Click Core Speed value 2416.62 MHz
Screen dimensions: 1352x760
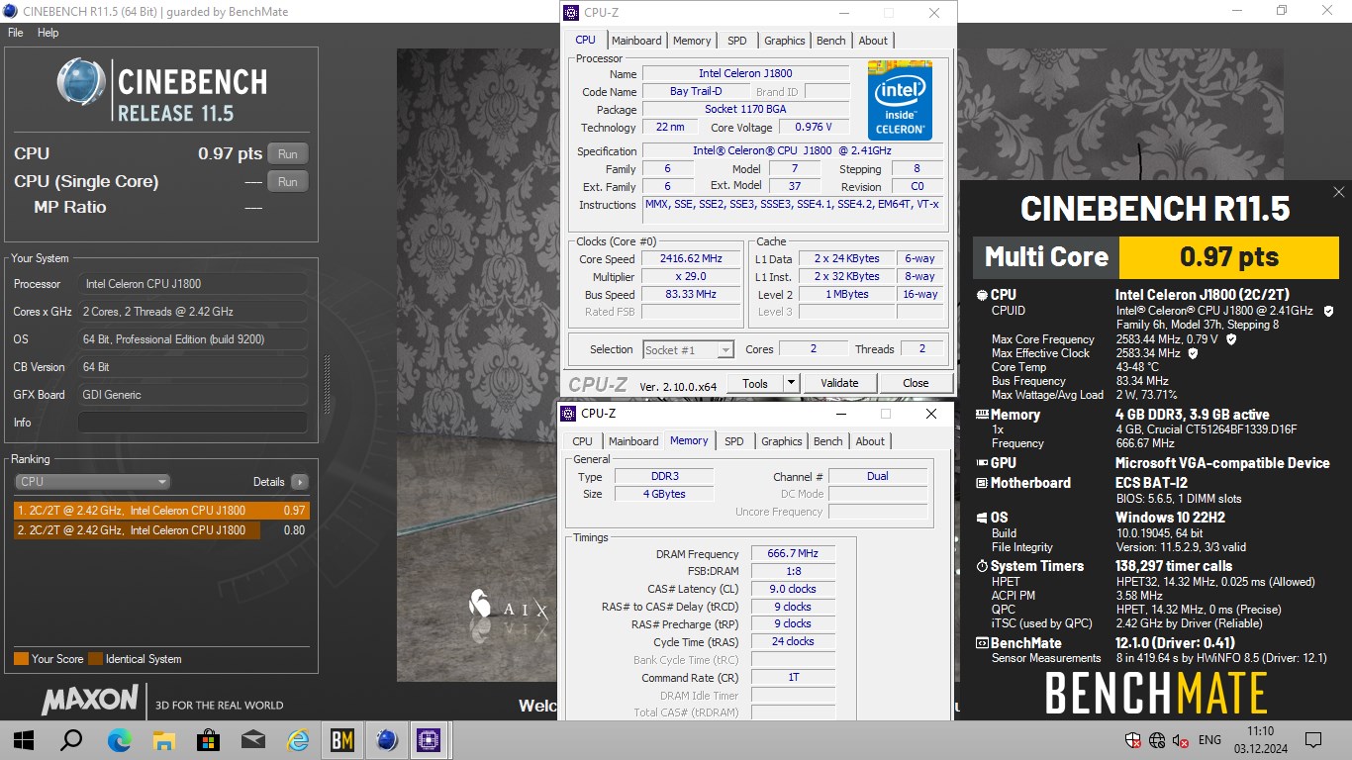[691, 258]
